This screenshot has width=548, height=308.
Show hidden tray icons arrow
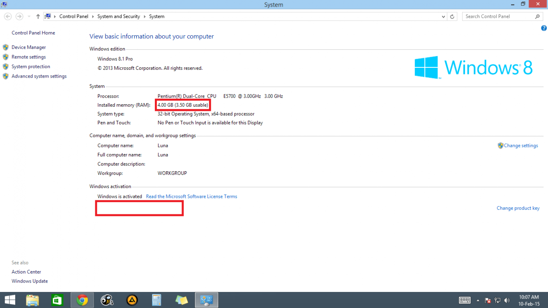click(478, 301)
